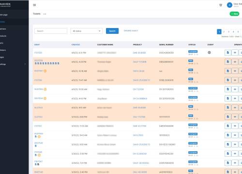Image resolution: width=242 pixels, height=174 pixels.
Task: Open the event icon in the first ticket row
Action: pos(209,53)
